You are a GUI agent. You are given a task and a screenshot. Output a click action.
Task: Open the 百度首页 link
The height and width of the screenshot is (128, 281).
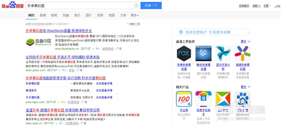pos(244,6)
